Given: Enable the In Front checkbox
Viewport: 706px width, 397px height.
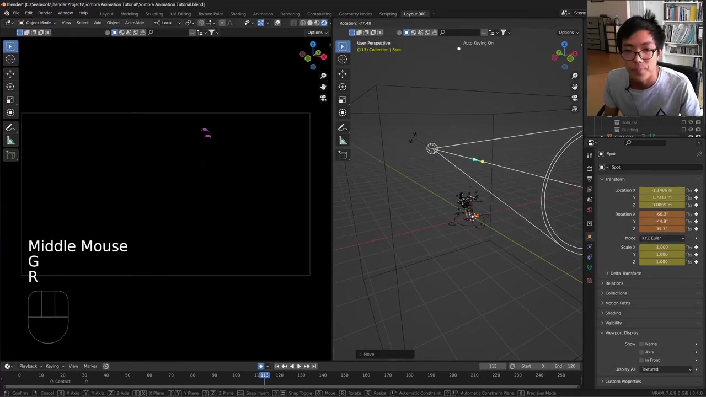Looking at the screenshot, I should (641, 360).
